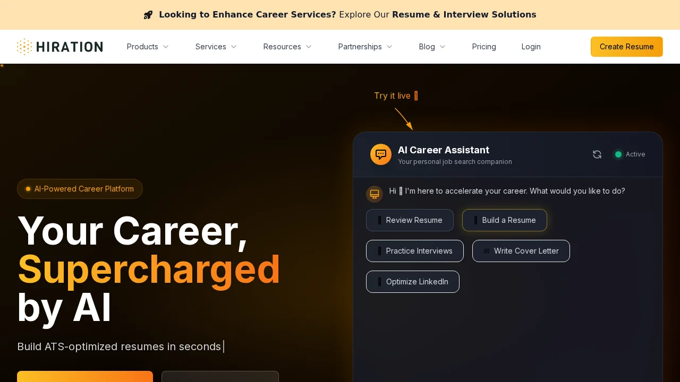Choose the Review Resume option
The image size is (680, 382).
[410, 220]
